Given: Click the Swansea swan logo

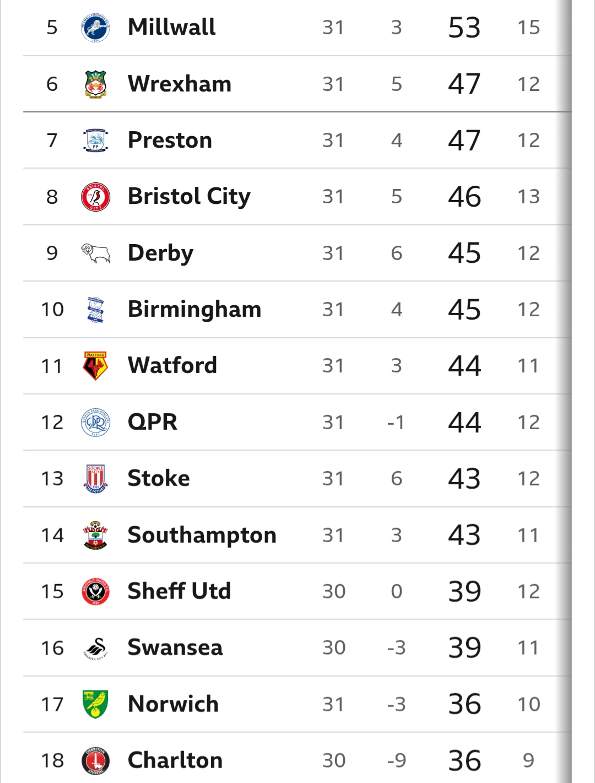Looking at the screenshot, I should 95,648.
